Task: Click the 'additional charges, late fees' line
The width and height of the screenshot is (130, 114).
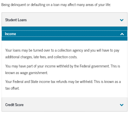Action: click(x=41, y=57)
